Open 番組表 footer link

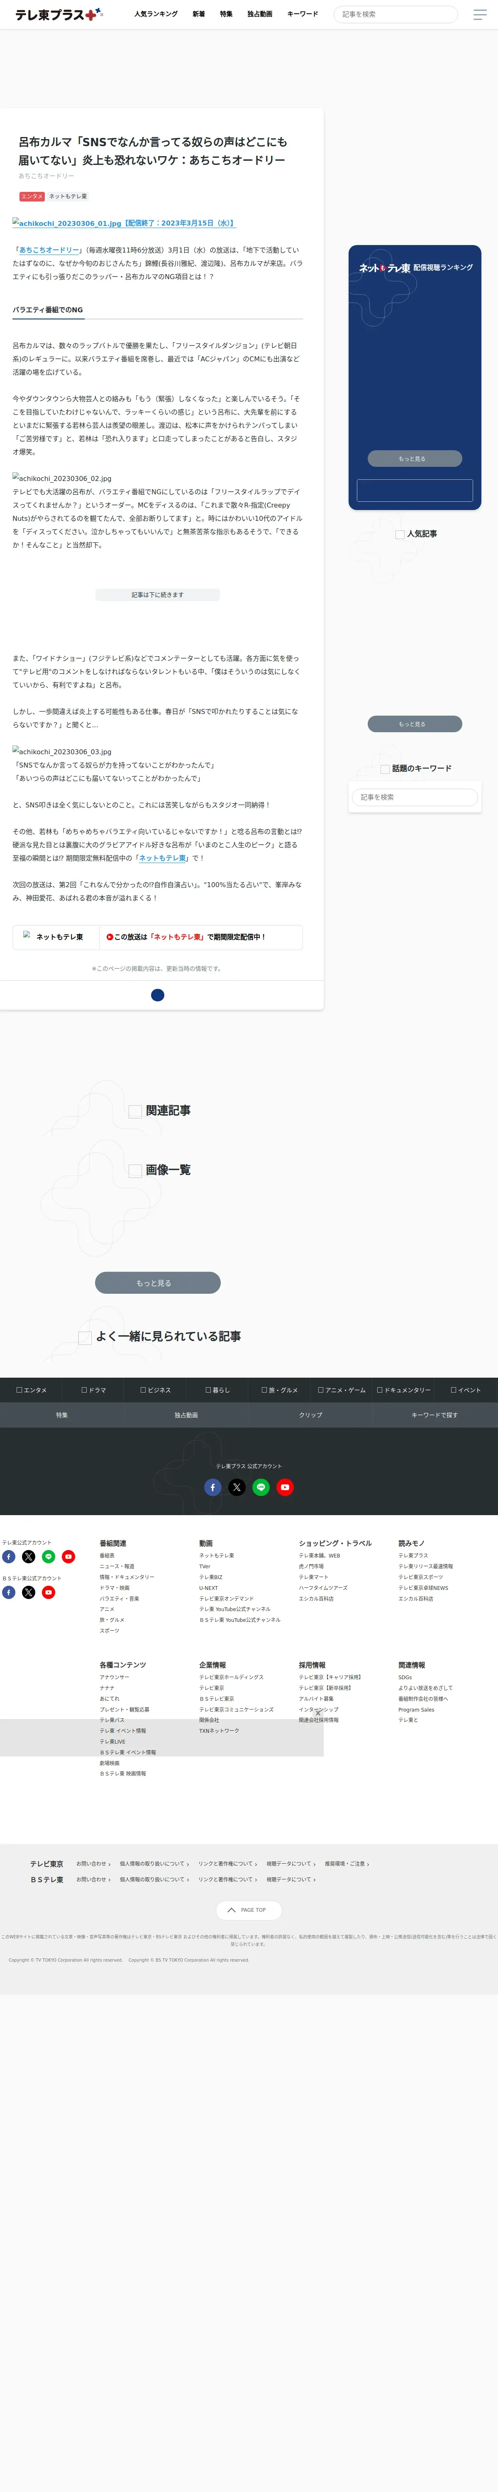pos(107,1555)
